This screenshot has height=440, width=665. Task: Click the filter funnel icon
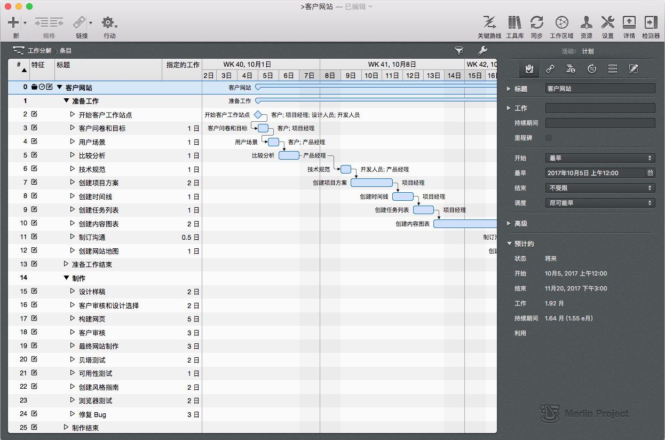point(458,51)
